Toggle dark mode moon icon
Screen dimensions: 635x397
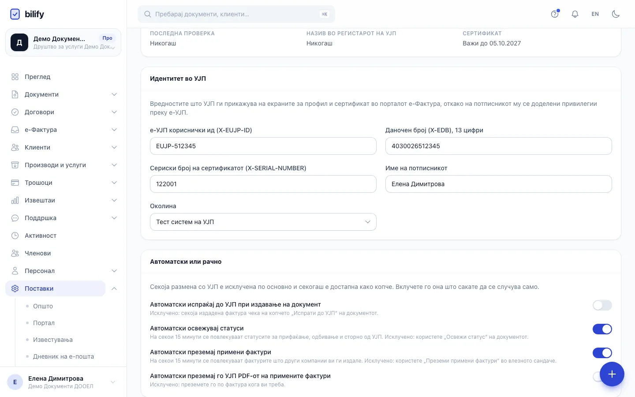[x=616, y=14]
